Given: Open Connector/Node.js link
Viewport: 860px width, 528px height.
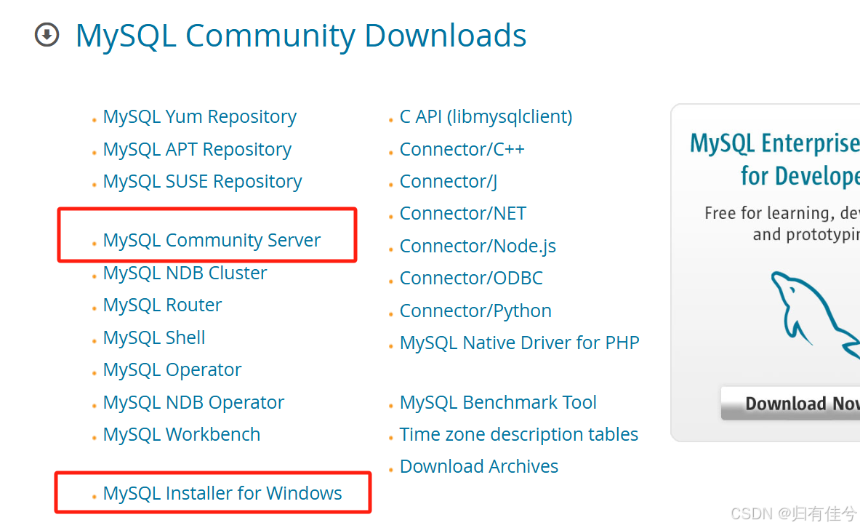Looking at the screenshot, I should 478,247.
